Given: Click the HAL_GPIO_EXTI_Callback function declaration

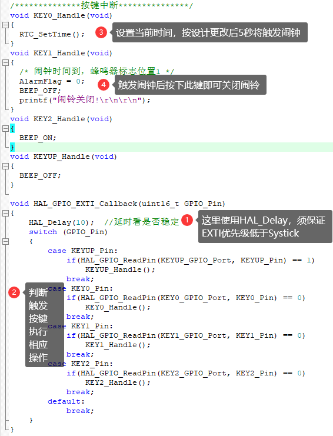Looking at the screenshot, I should (x=118, y=204).
